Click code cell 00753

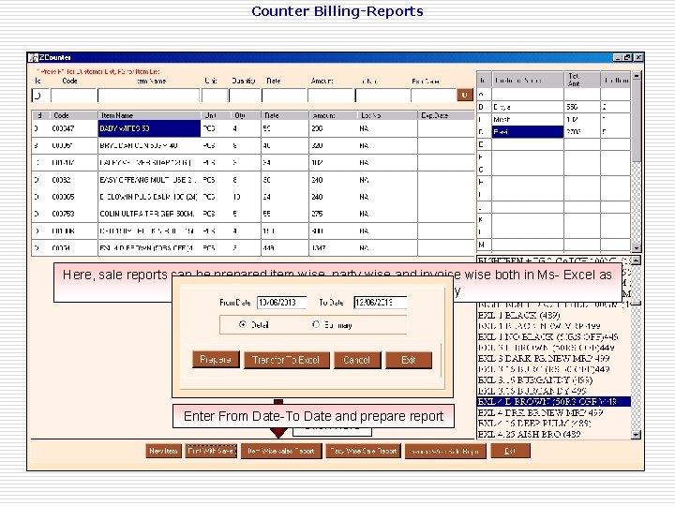point(73,214)
